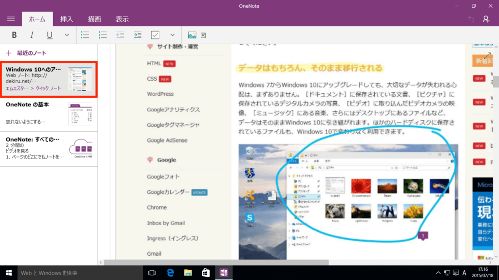Click the CSS link in clipped page

point(152,79)
